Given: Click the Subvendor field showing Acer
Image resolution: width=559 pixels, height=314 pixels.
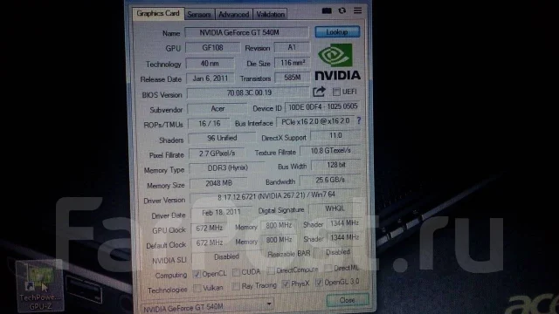Looking at the screenshot, I should click(217, 108).
